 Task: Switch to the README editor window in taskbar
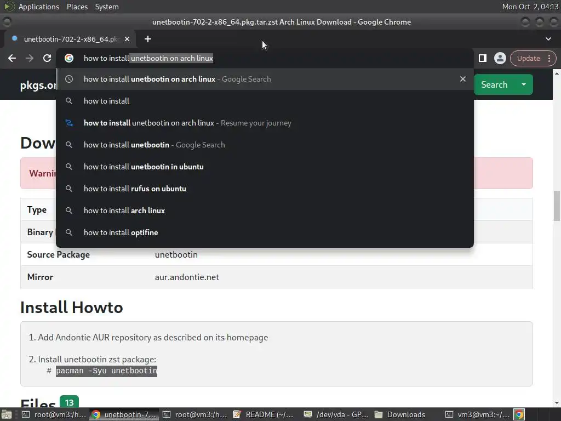264,414
